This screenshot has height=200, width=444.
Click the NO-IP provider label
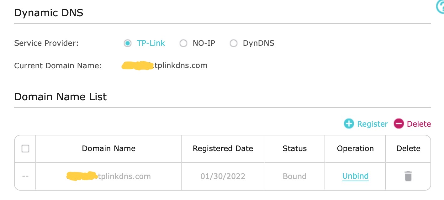point(204,43)
